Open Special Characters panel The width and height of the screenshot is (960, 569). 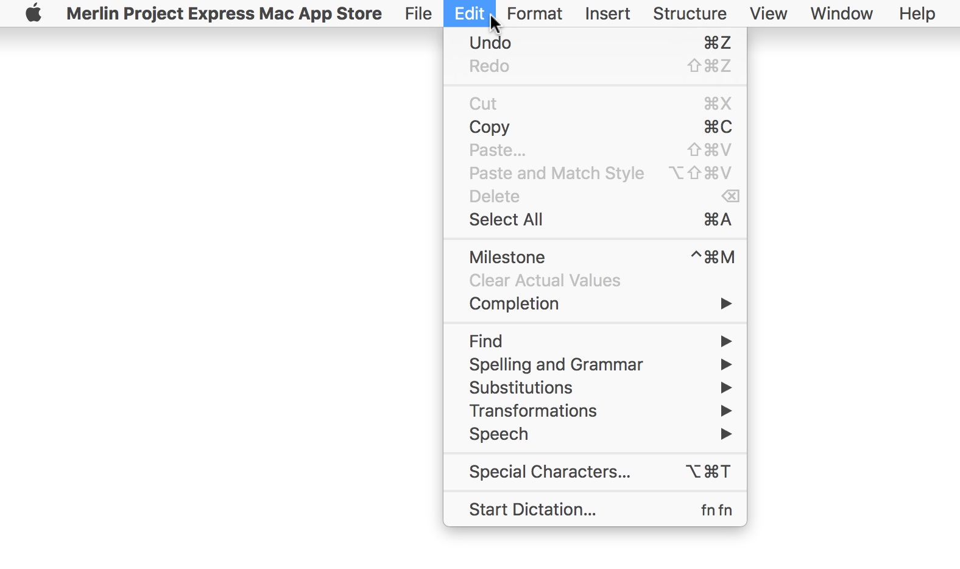pyautogui.click(x=595, y=472)
